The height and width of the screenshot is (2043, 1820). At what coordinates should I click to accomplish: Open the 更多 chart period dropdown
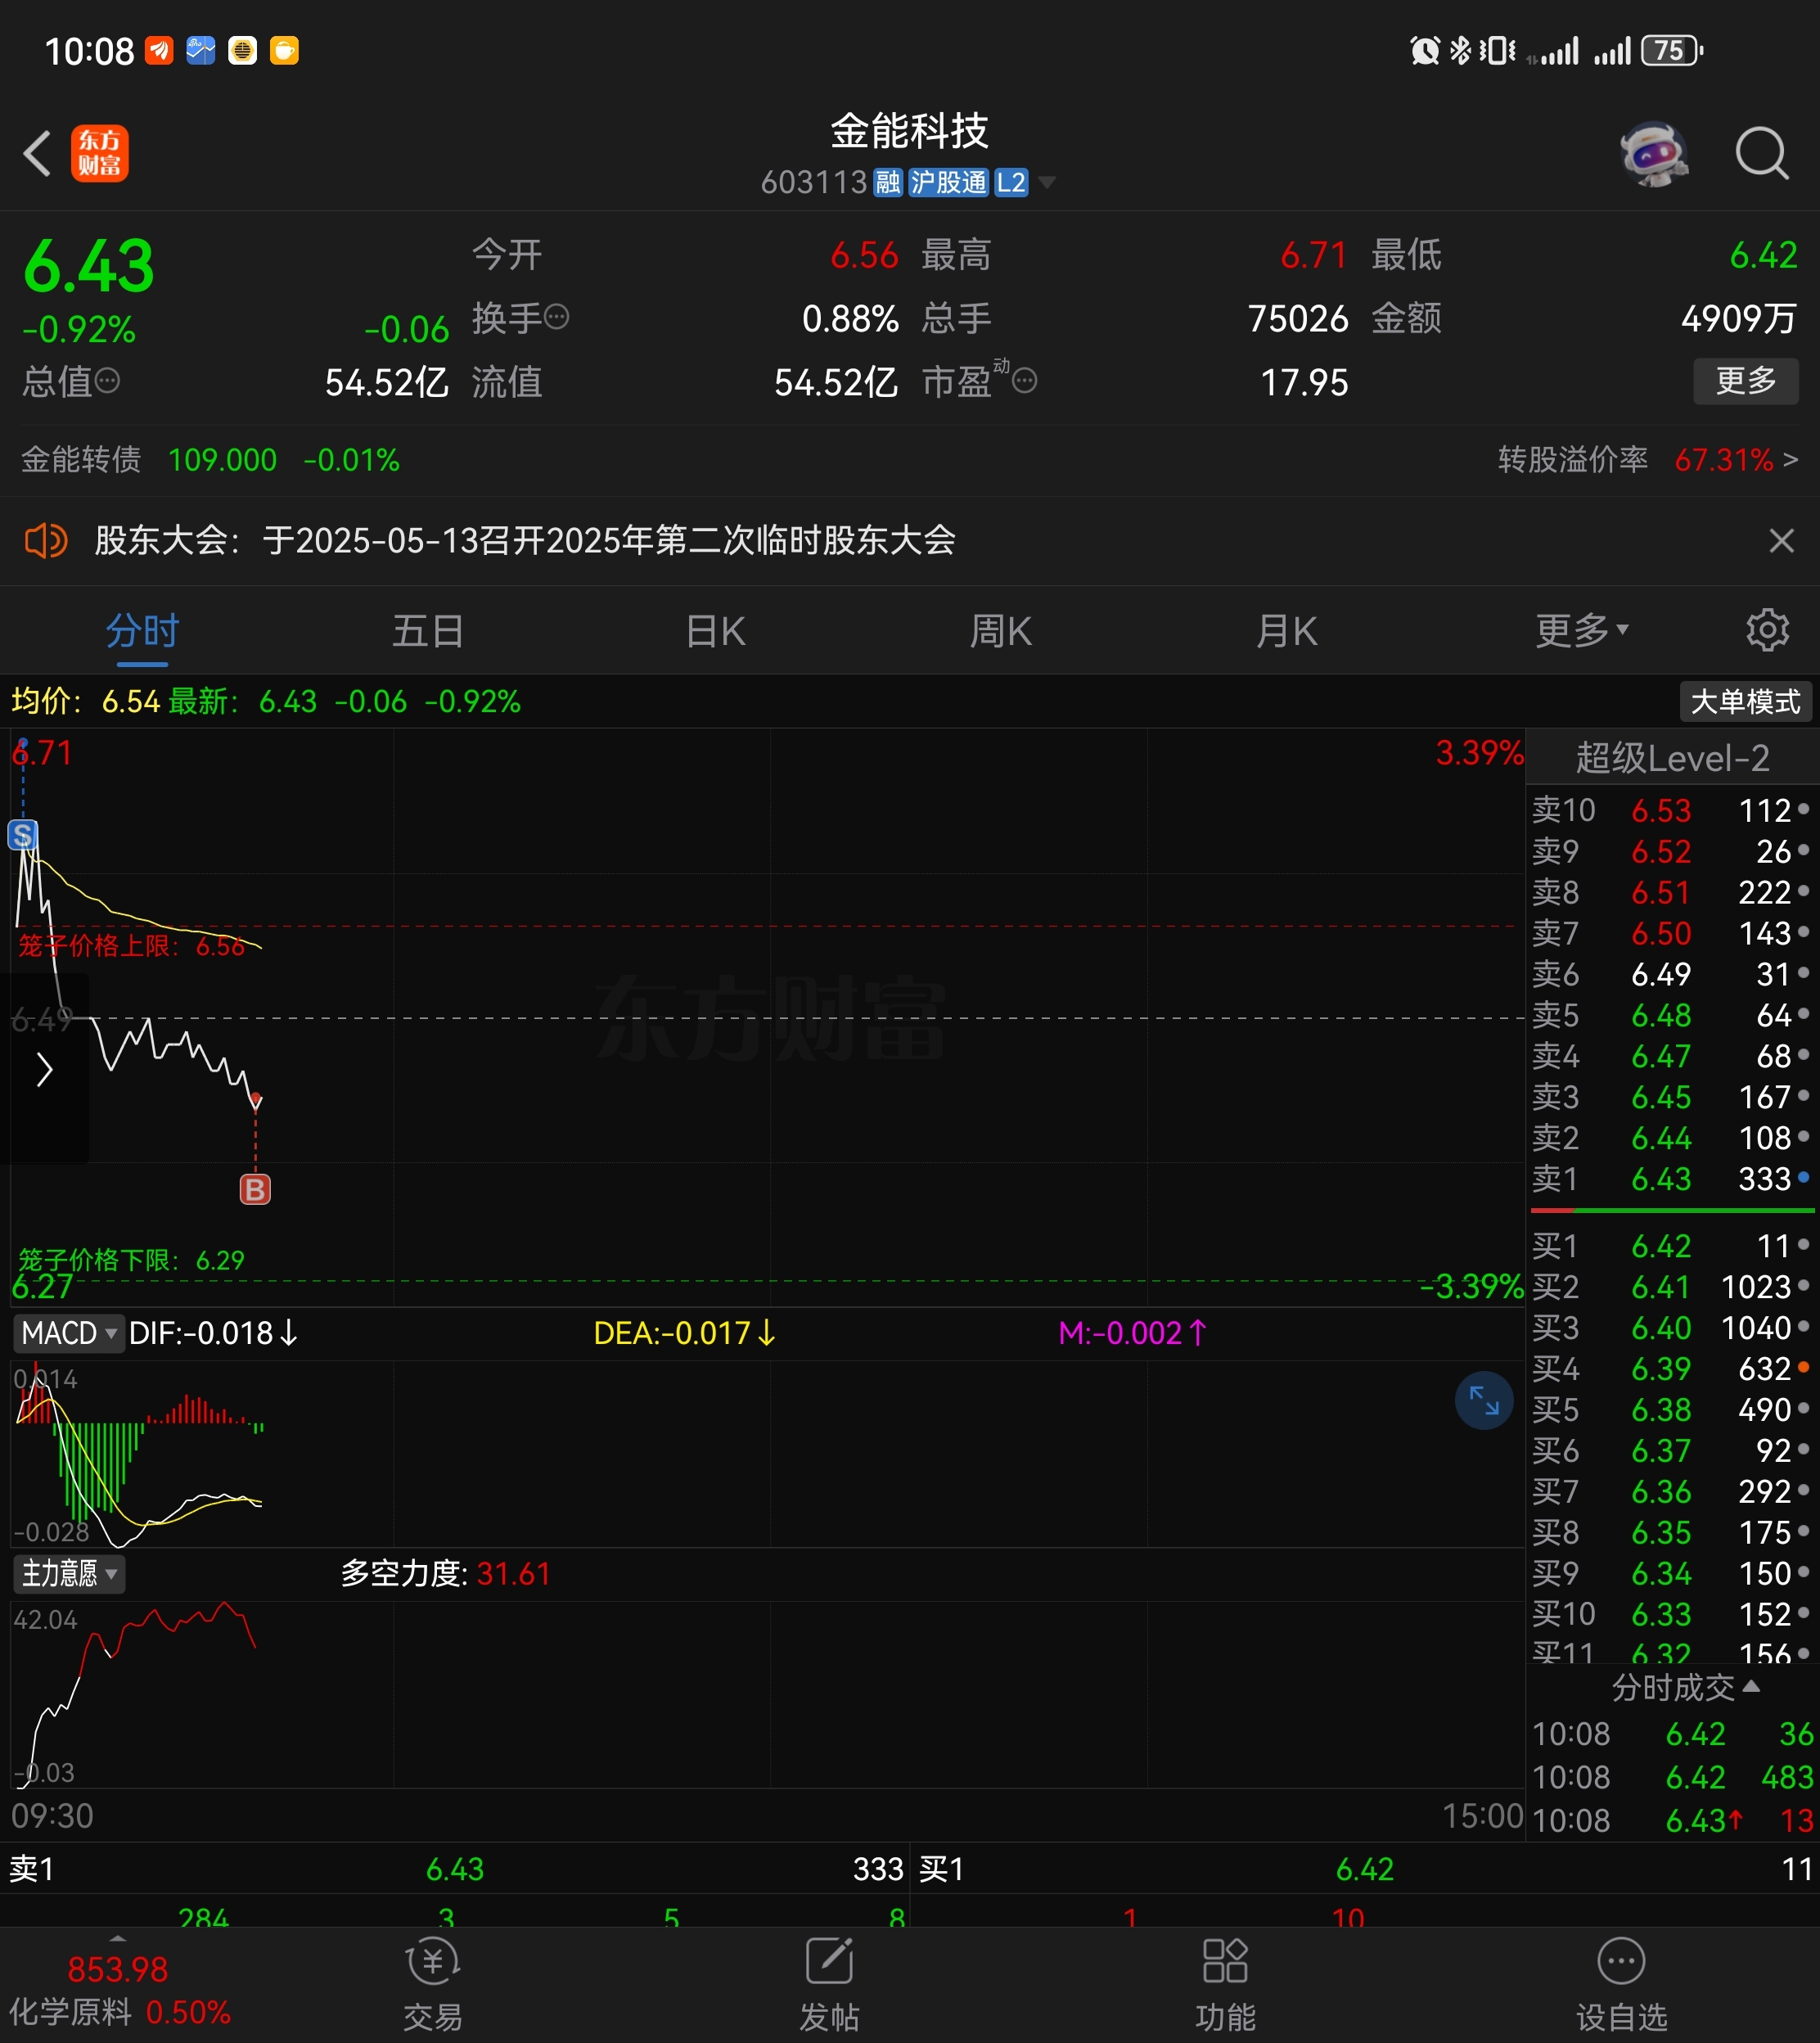pos(1582,631)
